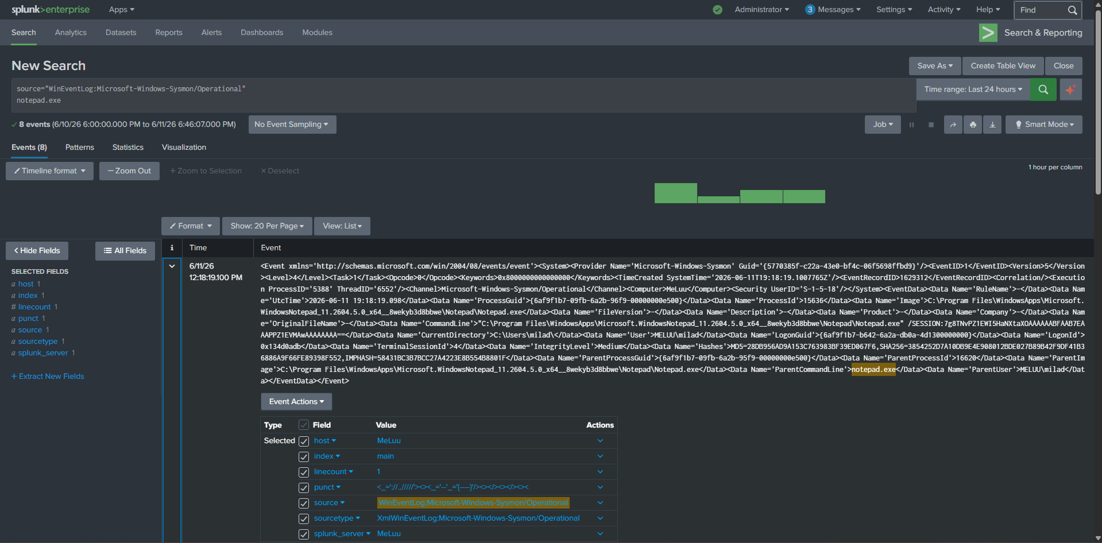Open actions chevron for index row

click(x=600, y=456)
